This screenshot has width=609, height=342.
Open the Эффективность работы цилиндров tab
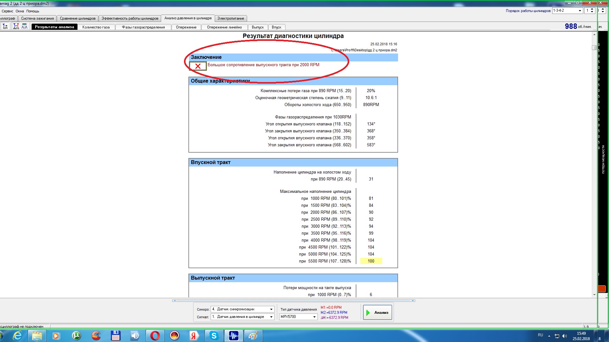pyautogui.click(x=130, y=18)
